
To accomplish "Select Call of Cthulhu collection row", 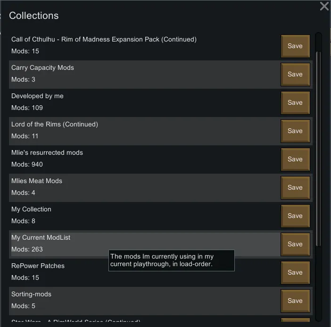I will pyautogui.click(x=141, y=46).
